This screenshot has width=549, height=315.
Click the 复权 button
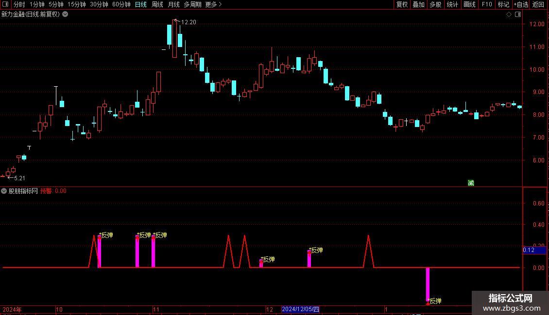[x=402, y=4]
